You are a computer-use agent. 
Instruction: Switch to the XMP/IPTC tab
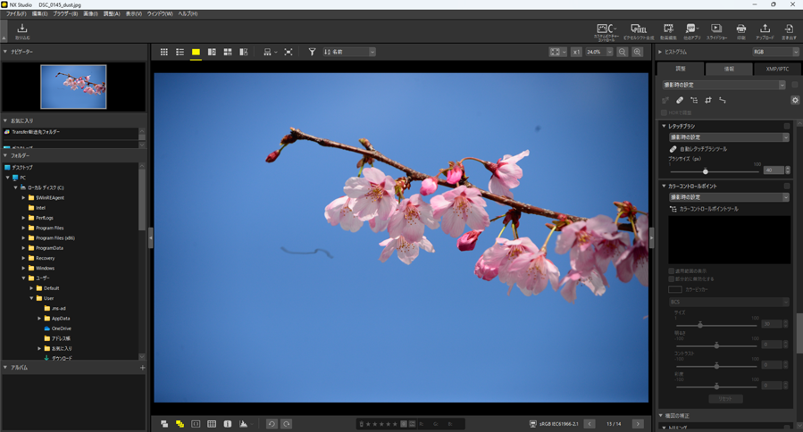[776, 69]
